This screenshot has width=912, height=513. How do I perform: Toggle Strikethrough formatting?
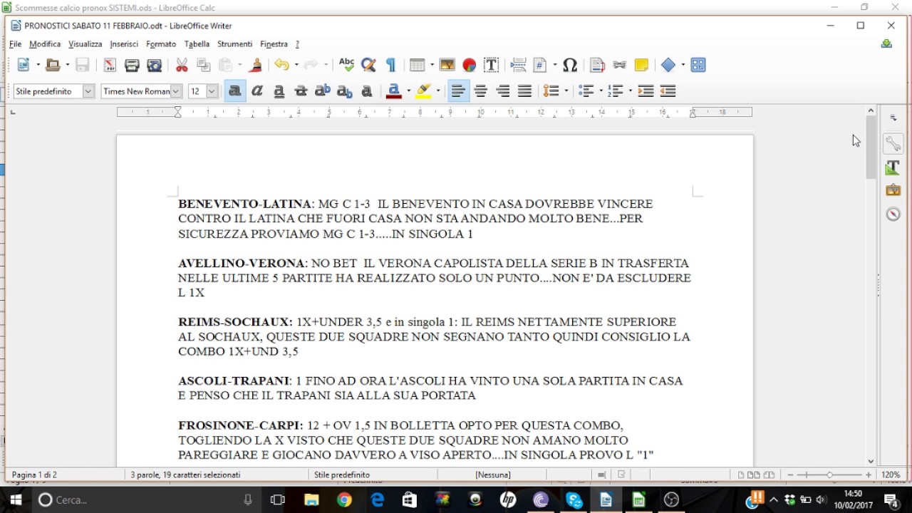click(301, 91)
